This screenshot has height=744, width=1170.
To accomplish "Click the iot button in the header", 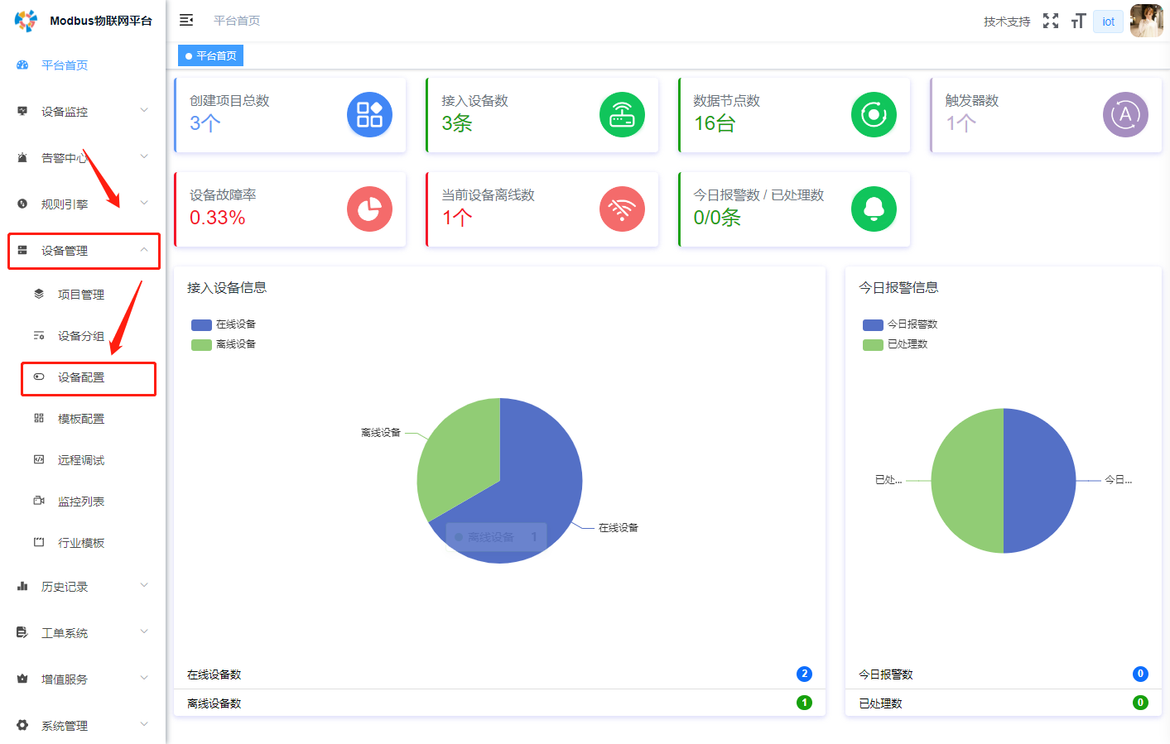I will point(1108,21).
